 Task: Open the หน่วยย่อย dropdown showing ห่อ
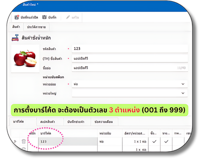129,84
